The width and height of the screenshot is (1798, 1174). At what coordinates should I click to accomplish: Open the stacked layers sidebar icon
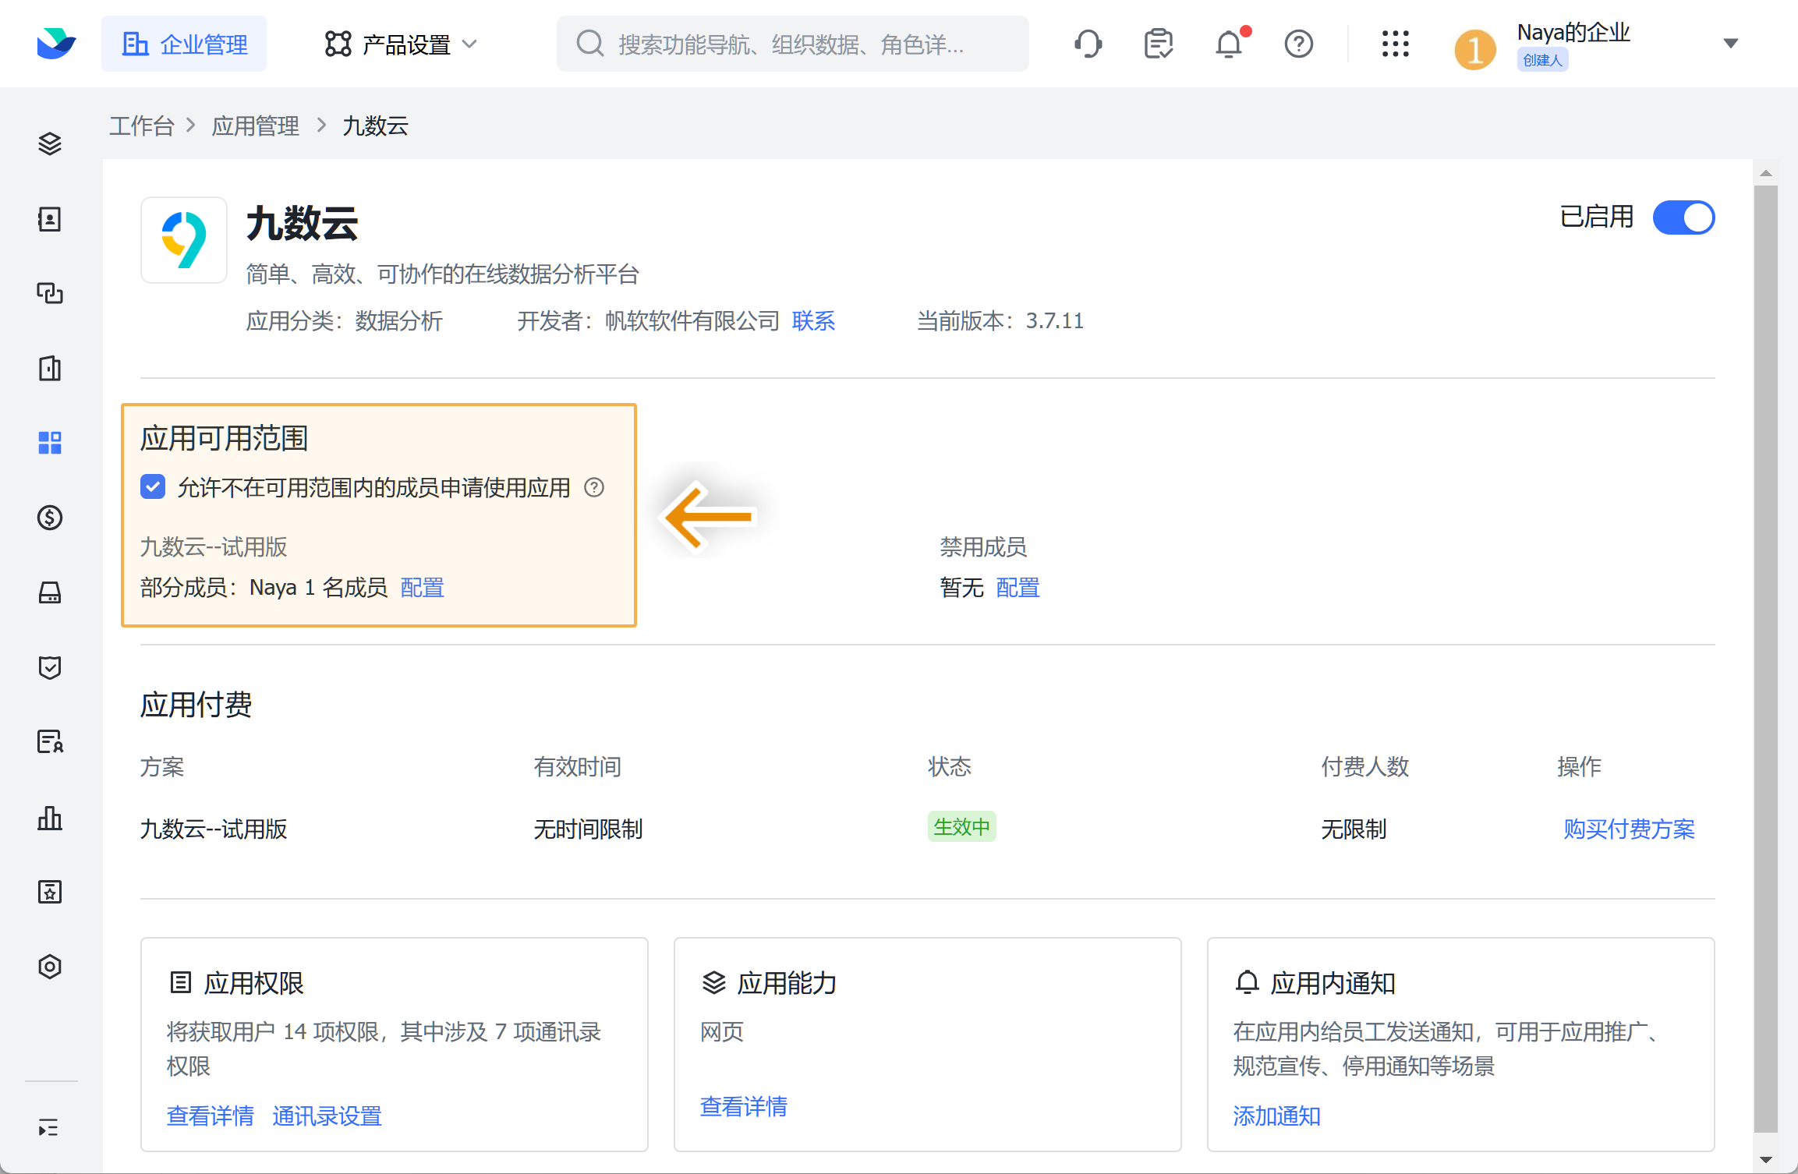(x=50, y=144)
